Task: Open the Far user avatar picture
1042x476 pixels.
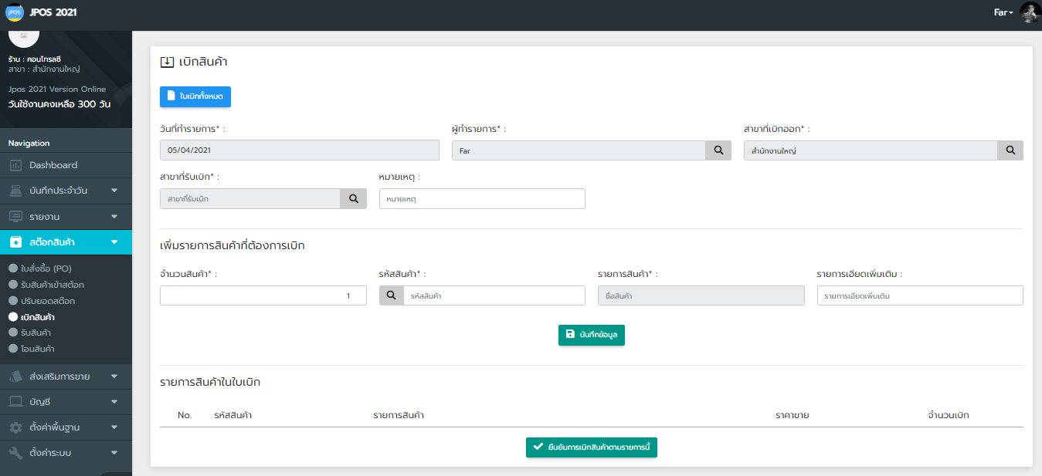Action: pyautogui.click(x=1030, y=12)
